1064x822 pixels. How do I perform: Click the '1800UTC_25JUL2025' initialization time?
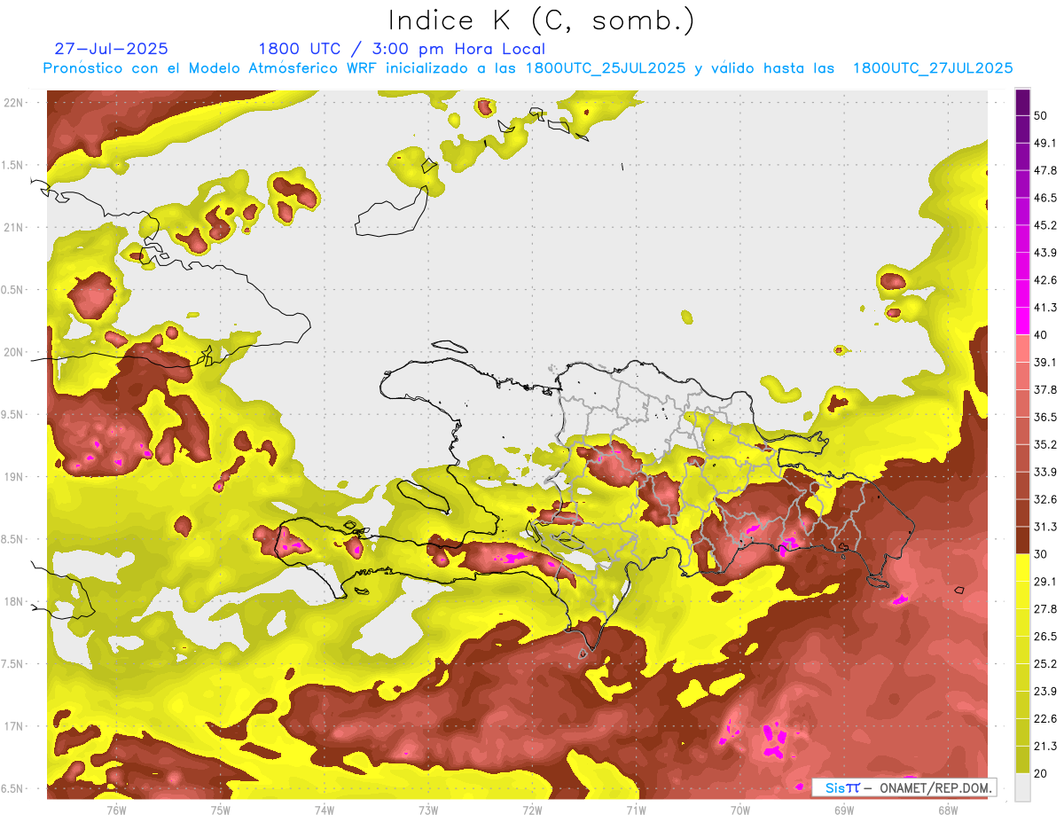tap(607, 68)
